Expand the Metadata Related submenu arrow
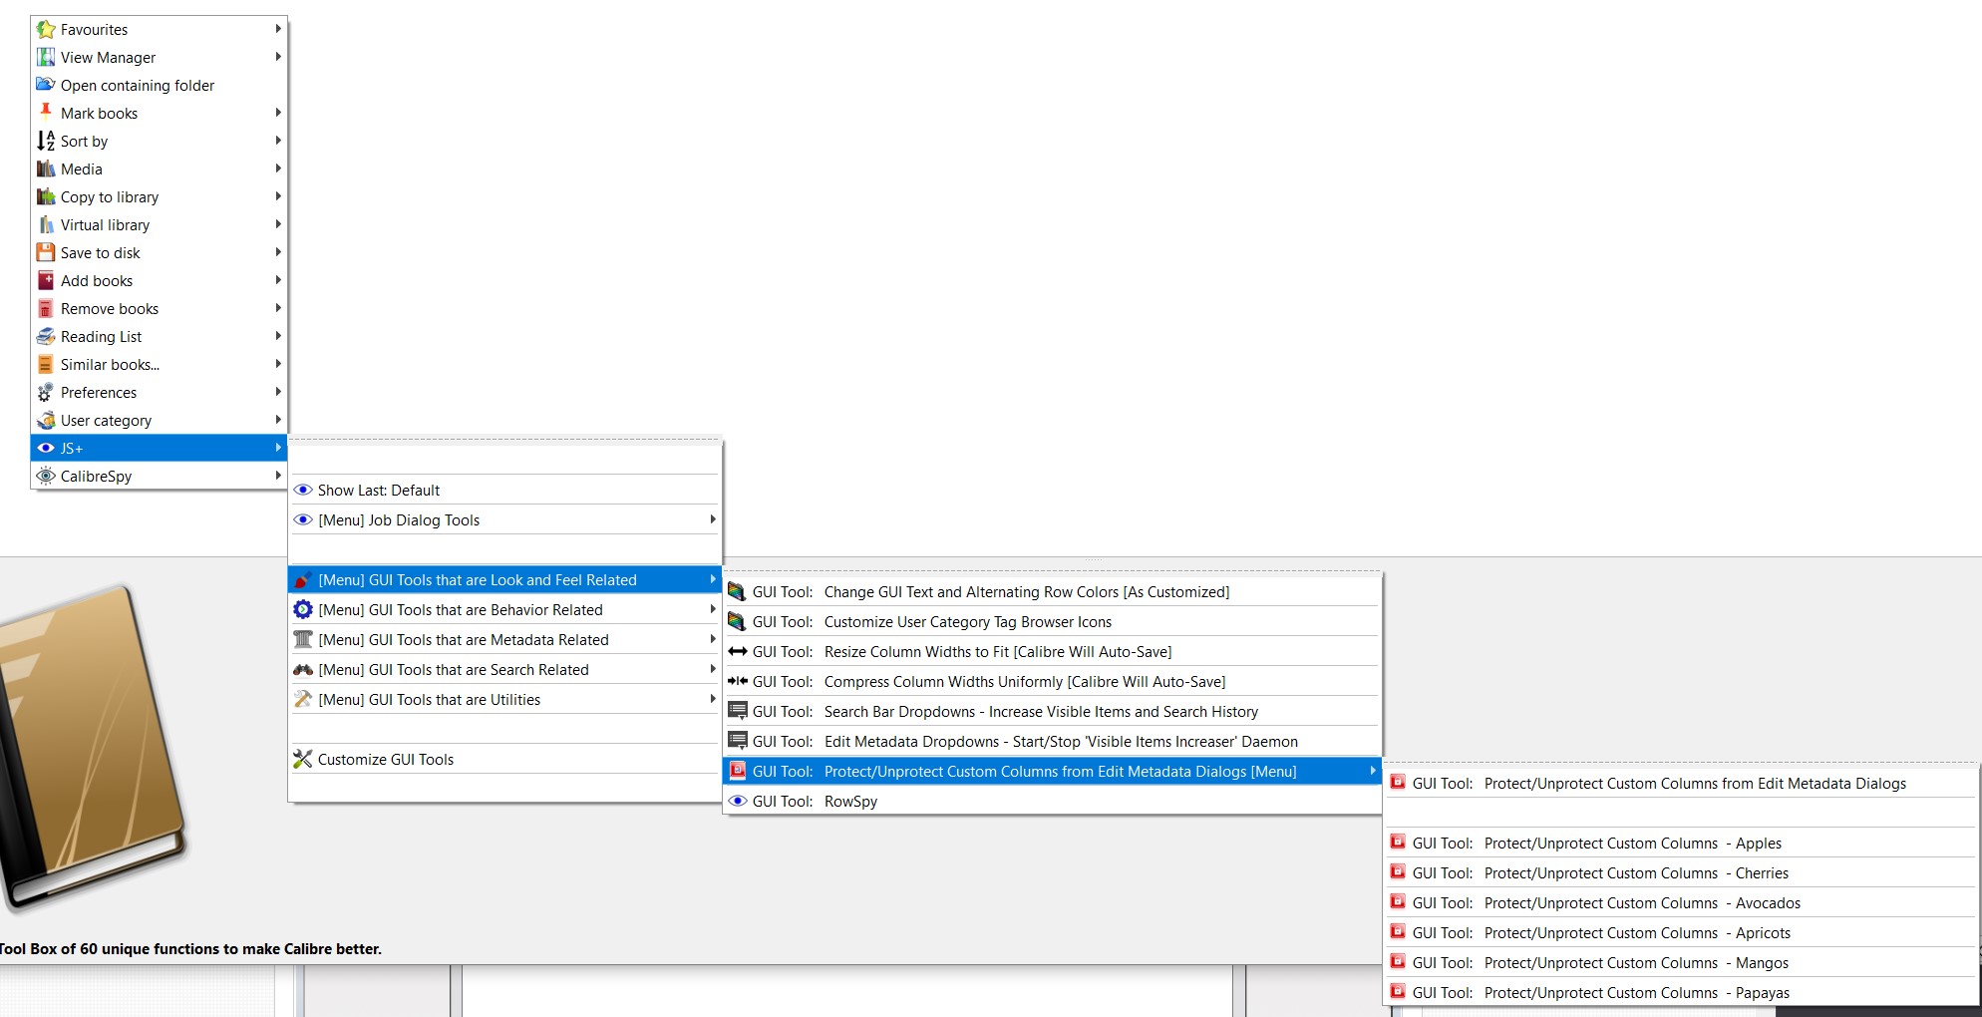This screenshot has width=1982, height=1017. (x=713, y=639)
